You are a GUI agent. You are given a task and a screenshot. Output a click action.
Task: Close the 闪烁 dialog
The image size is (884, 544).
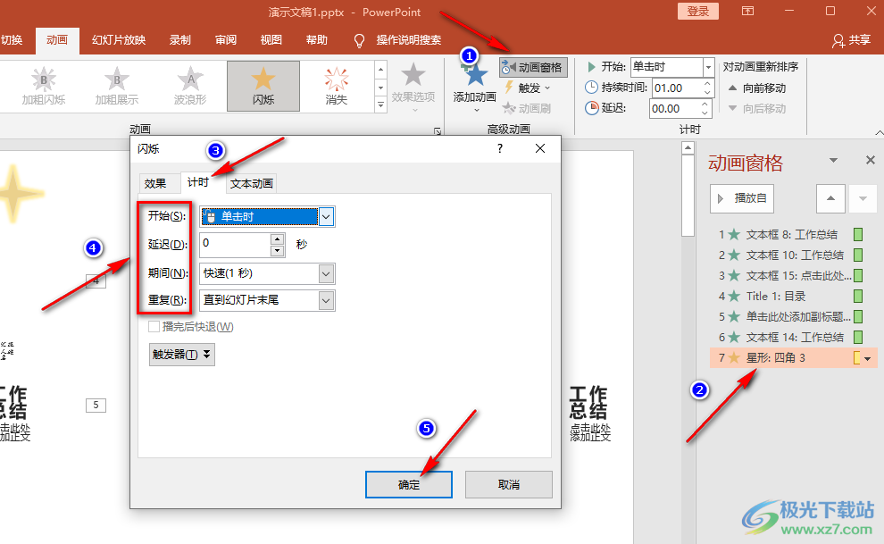pos(540,148)
